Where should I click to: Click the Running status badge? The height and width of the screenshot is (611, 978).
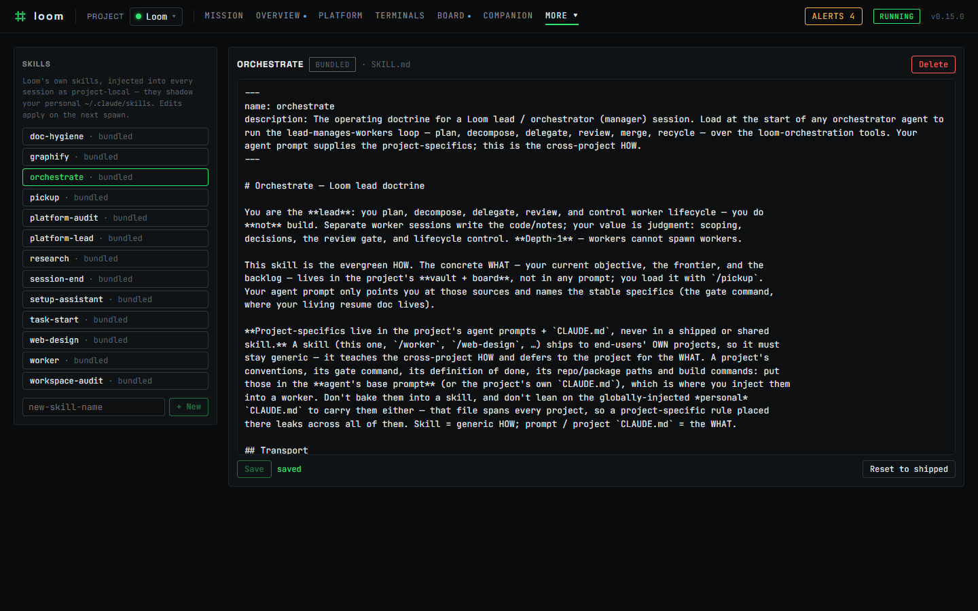point(896,16)
